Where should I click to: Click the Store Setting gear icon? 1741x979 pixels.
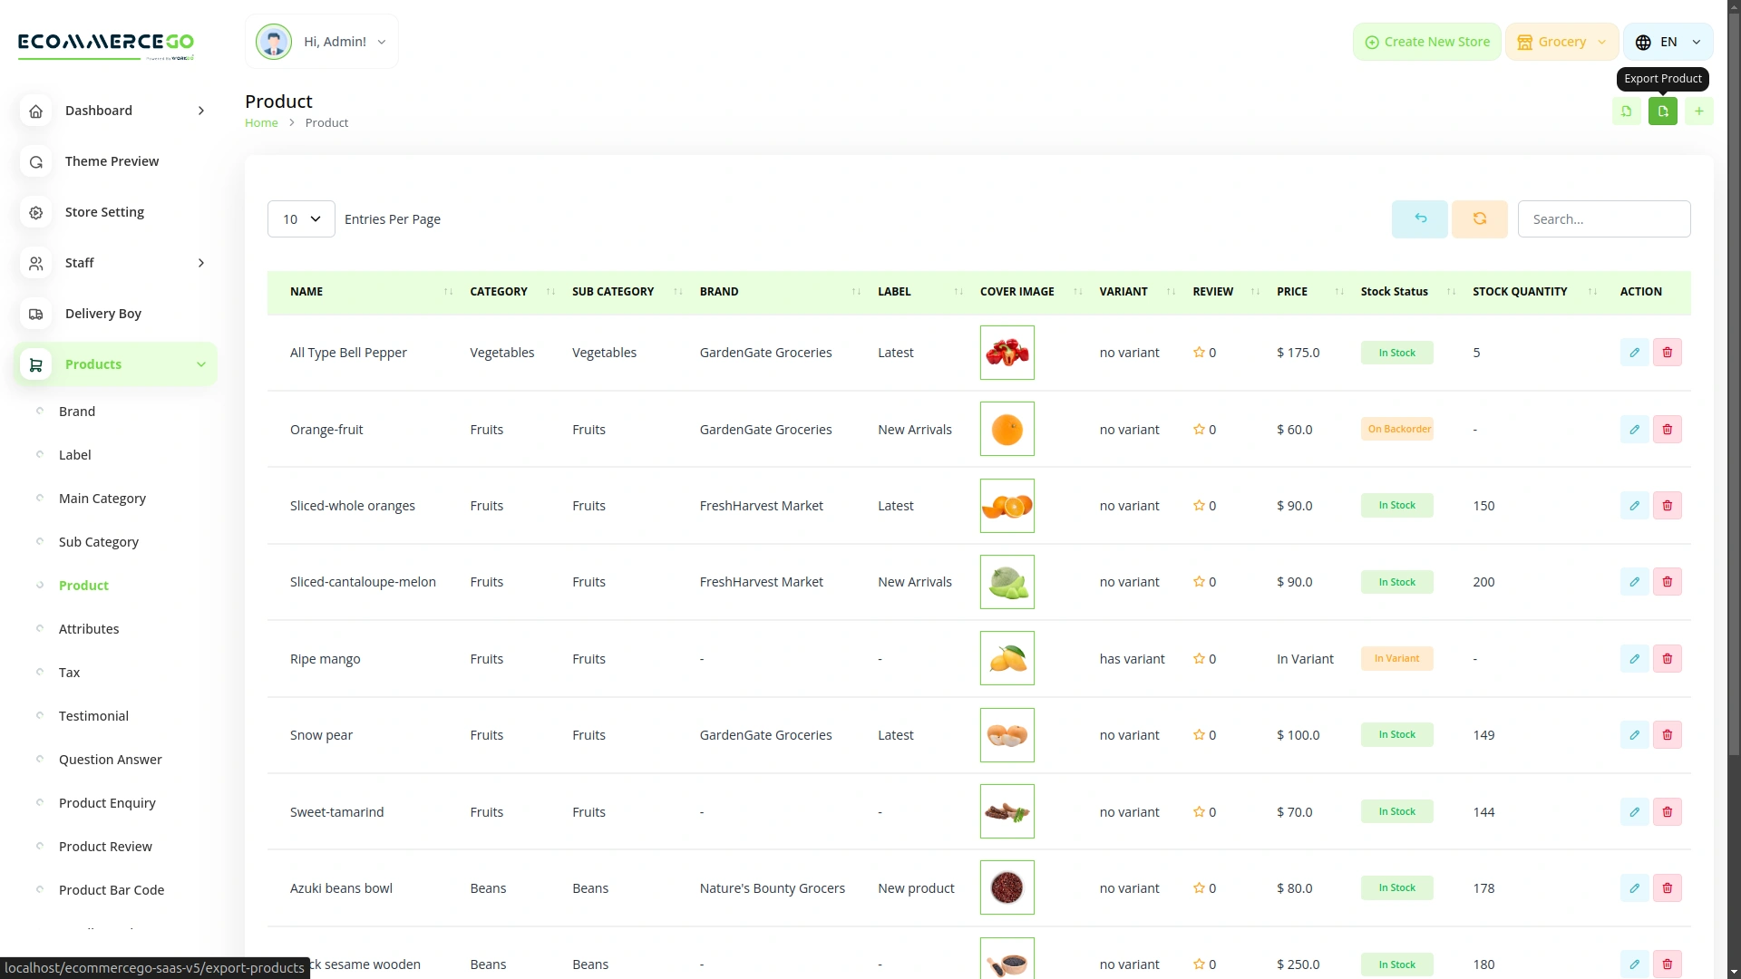click(36, 212)
